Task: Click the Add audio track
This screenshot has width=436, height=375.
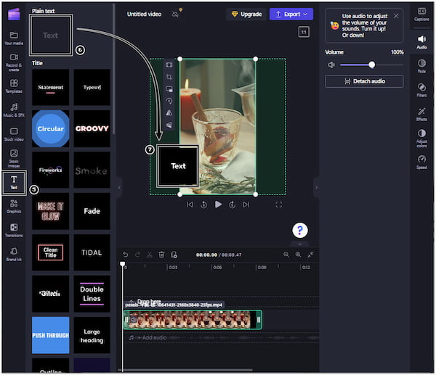Action: tap(222, 337)
